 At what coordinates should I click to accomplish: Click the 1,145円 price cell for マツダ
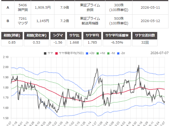tap(43, 21)
